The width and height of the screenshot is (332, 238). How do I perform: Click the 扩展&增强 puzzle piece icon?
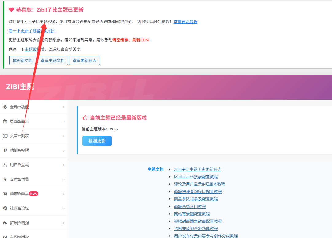click(x=5, y=223)
